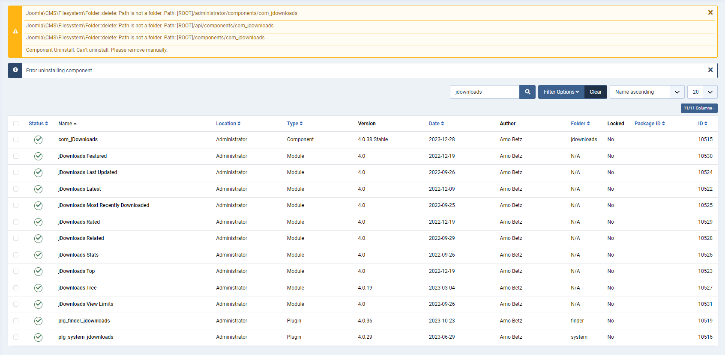Toggle status icon for jDownloads Related
725x355 pixels.
point(38,238)
